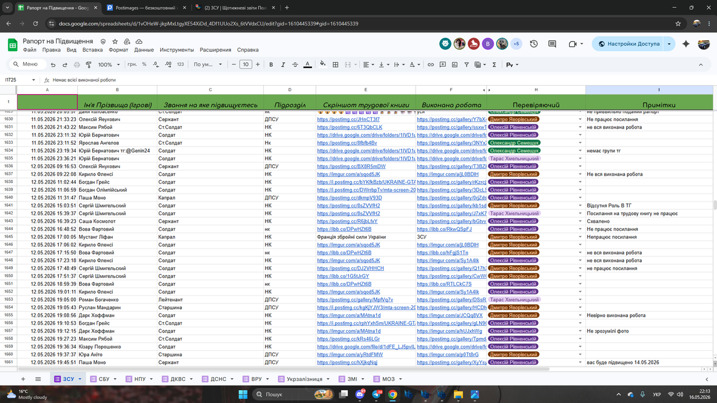
Task: Open the Вставка menu
Action: click(92, 50)
